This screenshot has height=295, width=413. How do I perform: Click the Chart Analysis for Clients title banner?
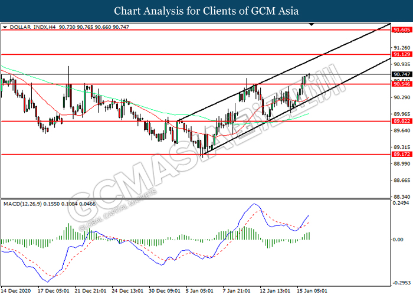point(206,11)
